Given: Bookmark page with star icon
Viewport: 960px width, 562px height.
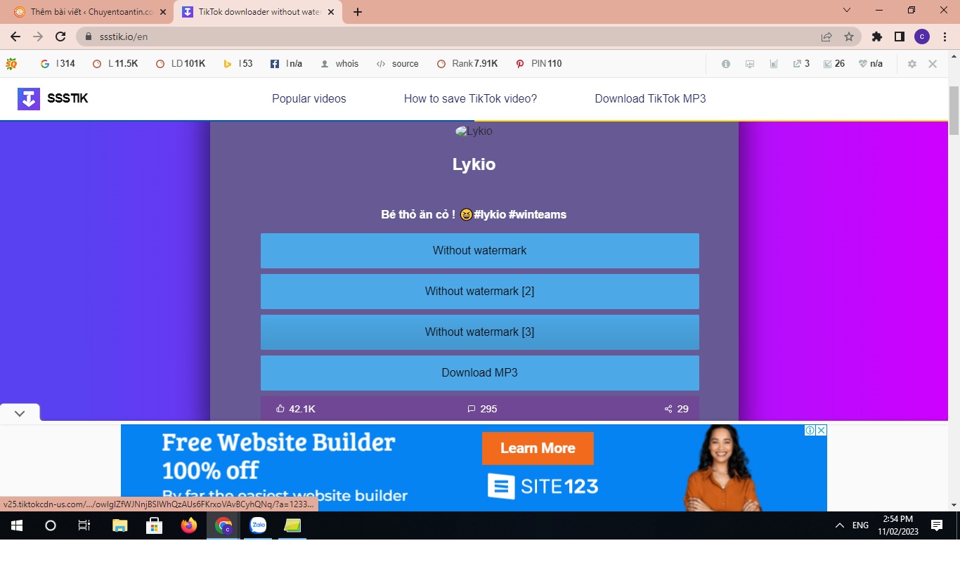Looking at the screenshot, I should [x=849, y=37].
